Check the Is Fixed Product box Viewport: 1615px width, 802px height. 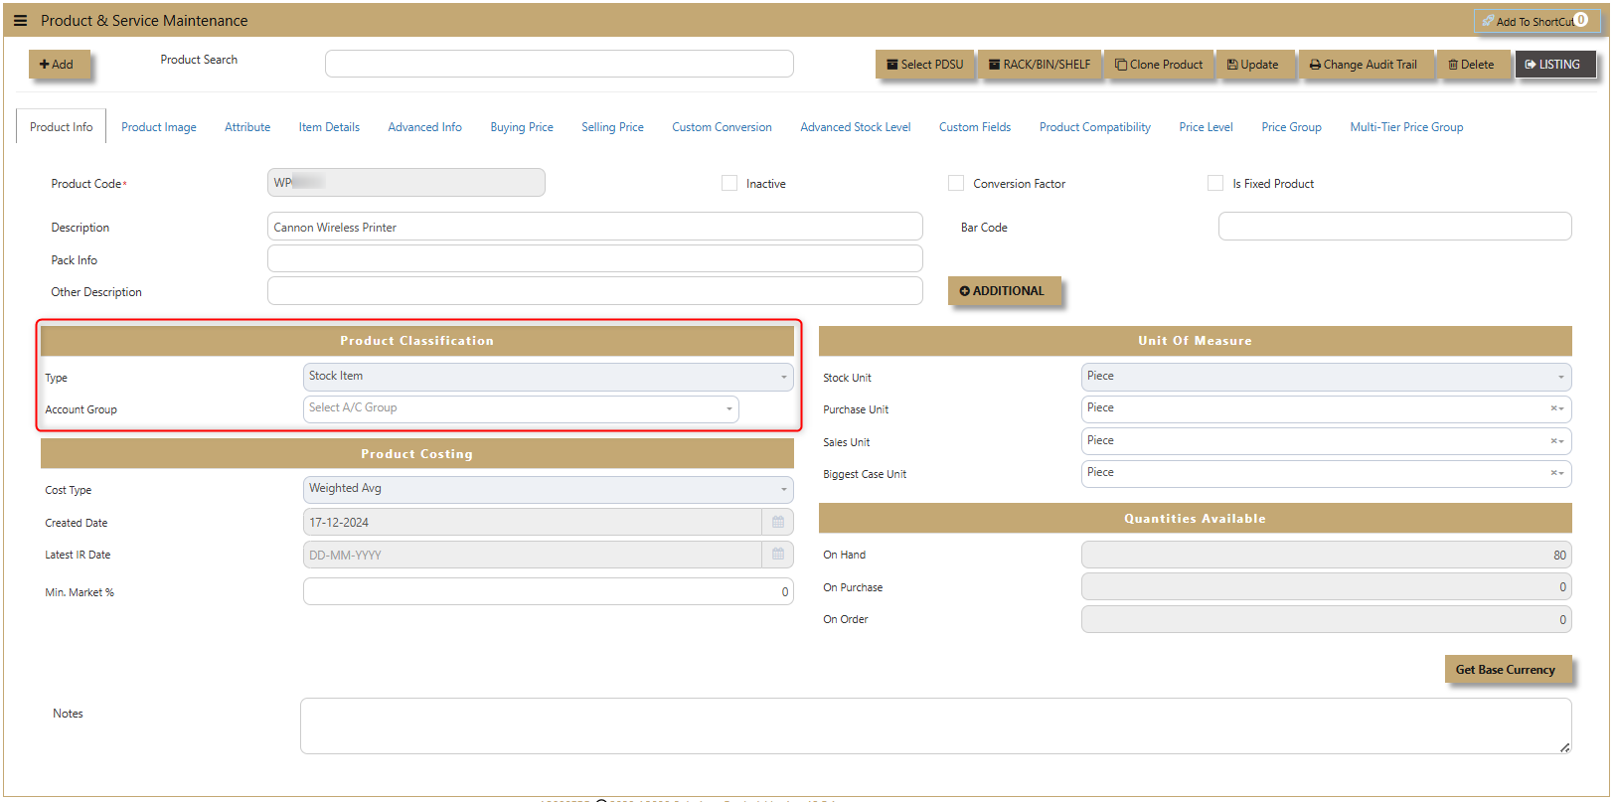click(1215, 183)
